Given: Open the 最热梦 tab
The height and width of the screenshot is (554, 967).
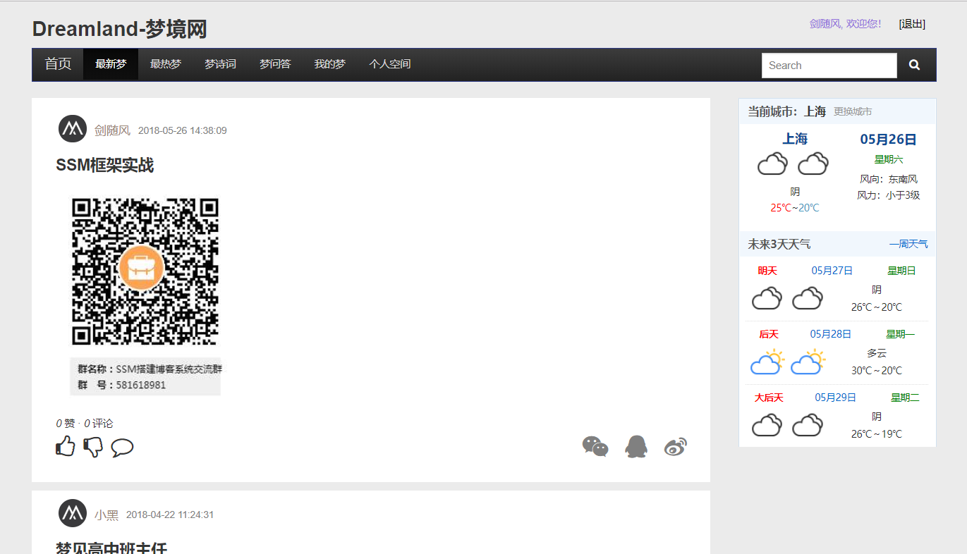Looking at the screenshot, I should (166, 64).
